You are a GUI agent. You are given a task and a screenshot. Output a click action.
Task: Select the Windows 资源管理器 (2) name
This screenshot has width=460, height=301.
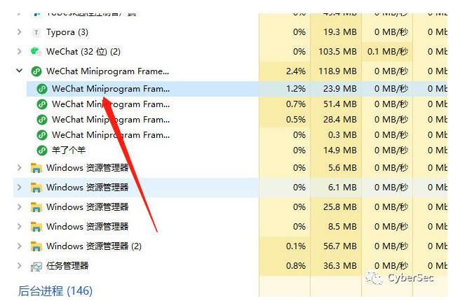point(94,246)
